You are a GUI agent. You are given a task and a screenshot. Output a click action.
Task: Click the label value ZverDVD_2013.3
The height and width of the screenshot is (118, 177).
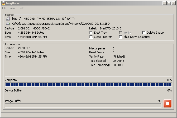[110, 28]
